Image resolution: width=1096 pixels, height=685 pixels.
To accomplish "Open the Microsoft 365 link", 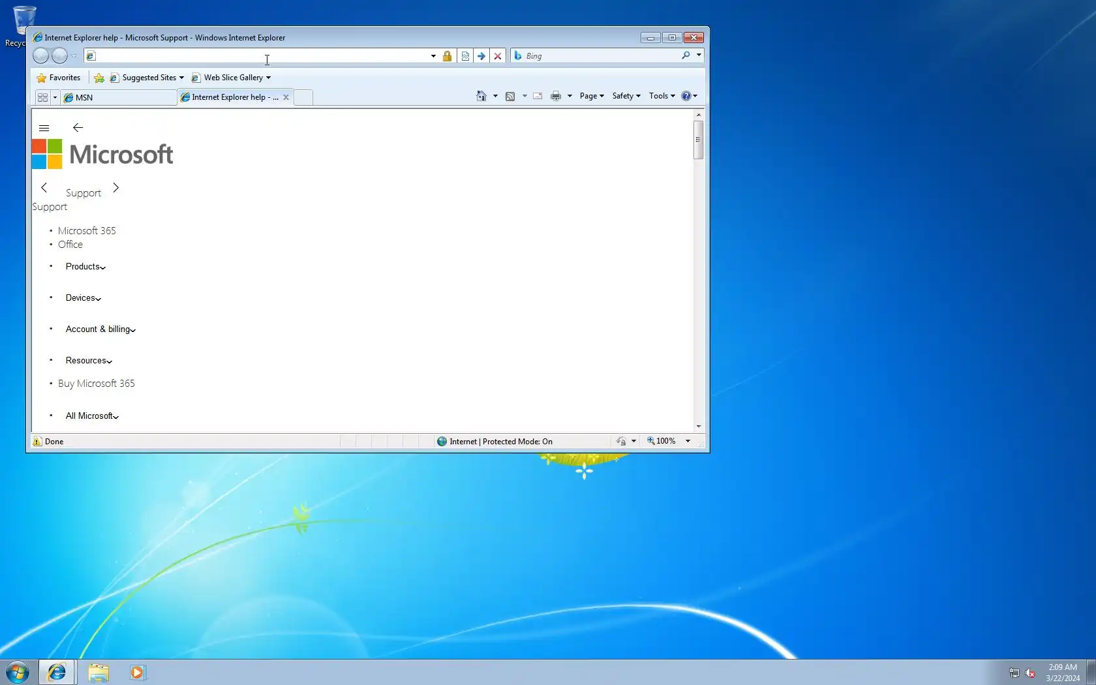I will click(87, 231).
